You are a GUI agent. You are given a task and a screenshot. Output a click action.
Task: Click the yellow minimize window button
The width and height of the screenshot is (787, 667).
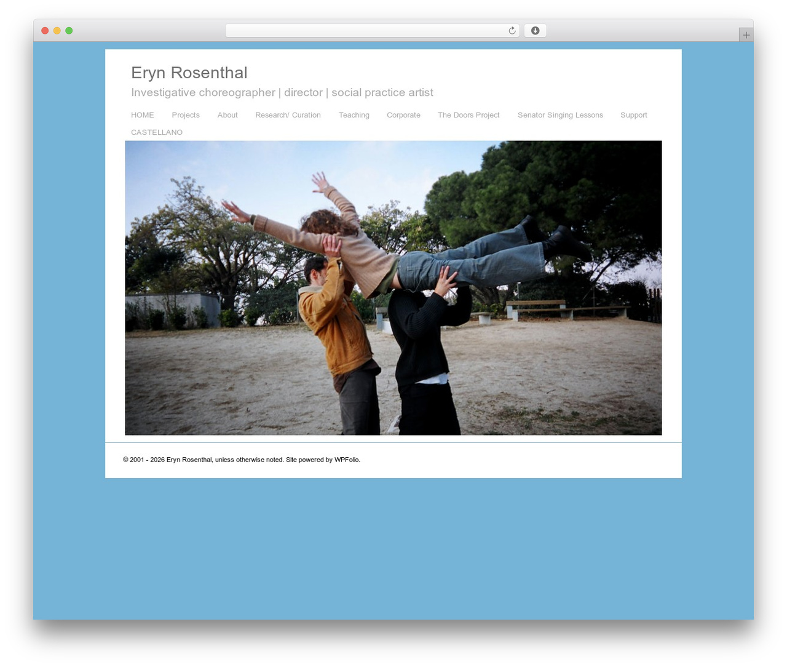coord(57,31)
